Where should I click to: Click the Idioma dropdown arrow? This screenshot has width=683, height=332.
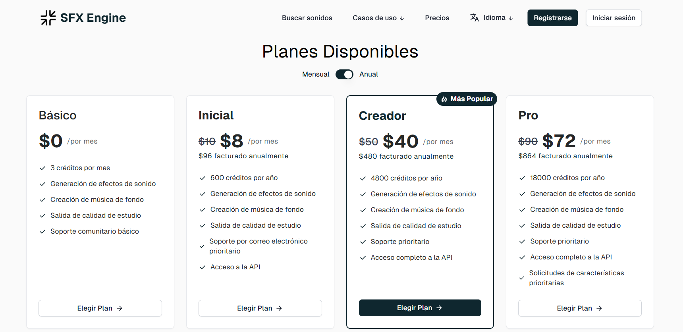tap(511, 18)
